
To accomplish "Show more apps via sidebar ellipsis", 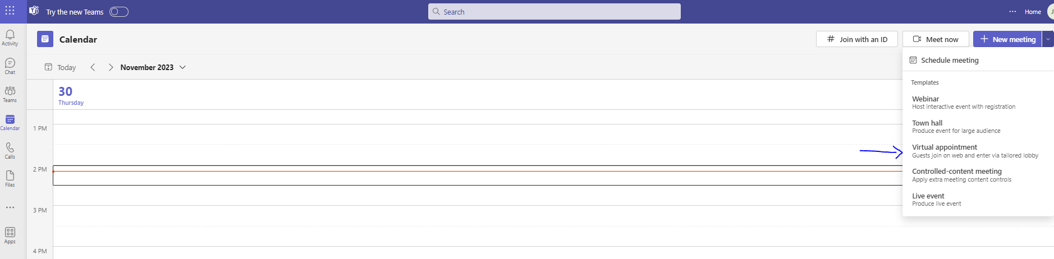I will tap(10, 207).
